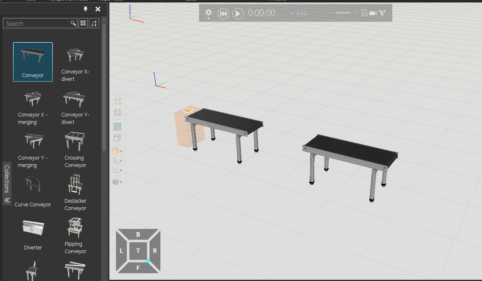Image resolution: width=482 pixels, height=281 pixels.
Task: Open colored cube view options dropdown
Action: point(117,182)
